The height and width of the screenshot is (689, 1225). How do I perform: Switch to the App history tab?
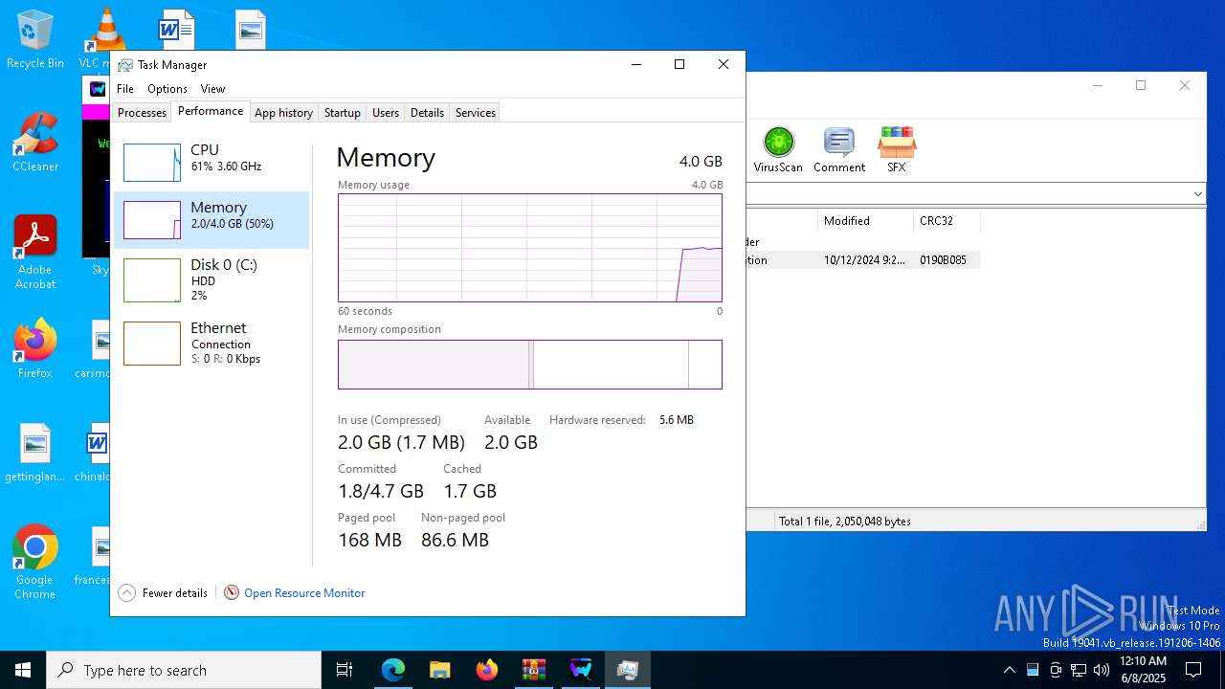[x=283, y=113]
